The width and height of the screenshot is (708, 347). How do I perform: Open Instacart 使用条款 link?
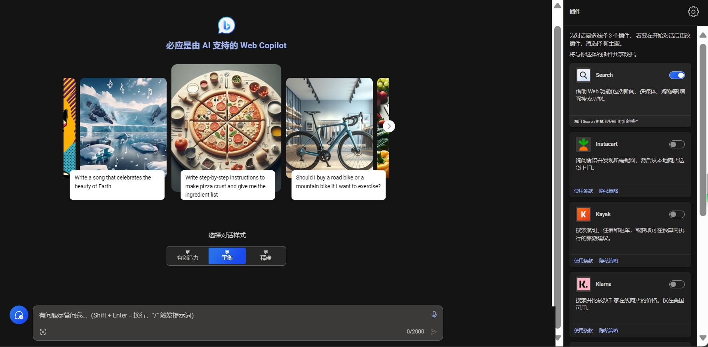[x=583, y=191]
